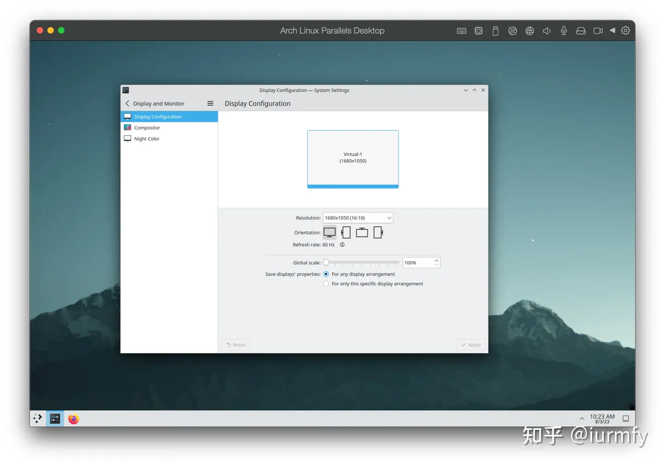This screenshot has height=466, width=665.
Task: Click the refresh rate info icon
Action: tap(342, 245)
